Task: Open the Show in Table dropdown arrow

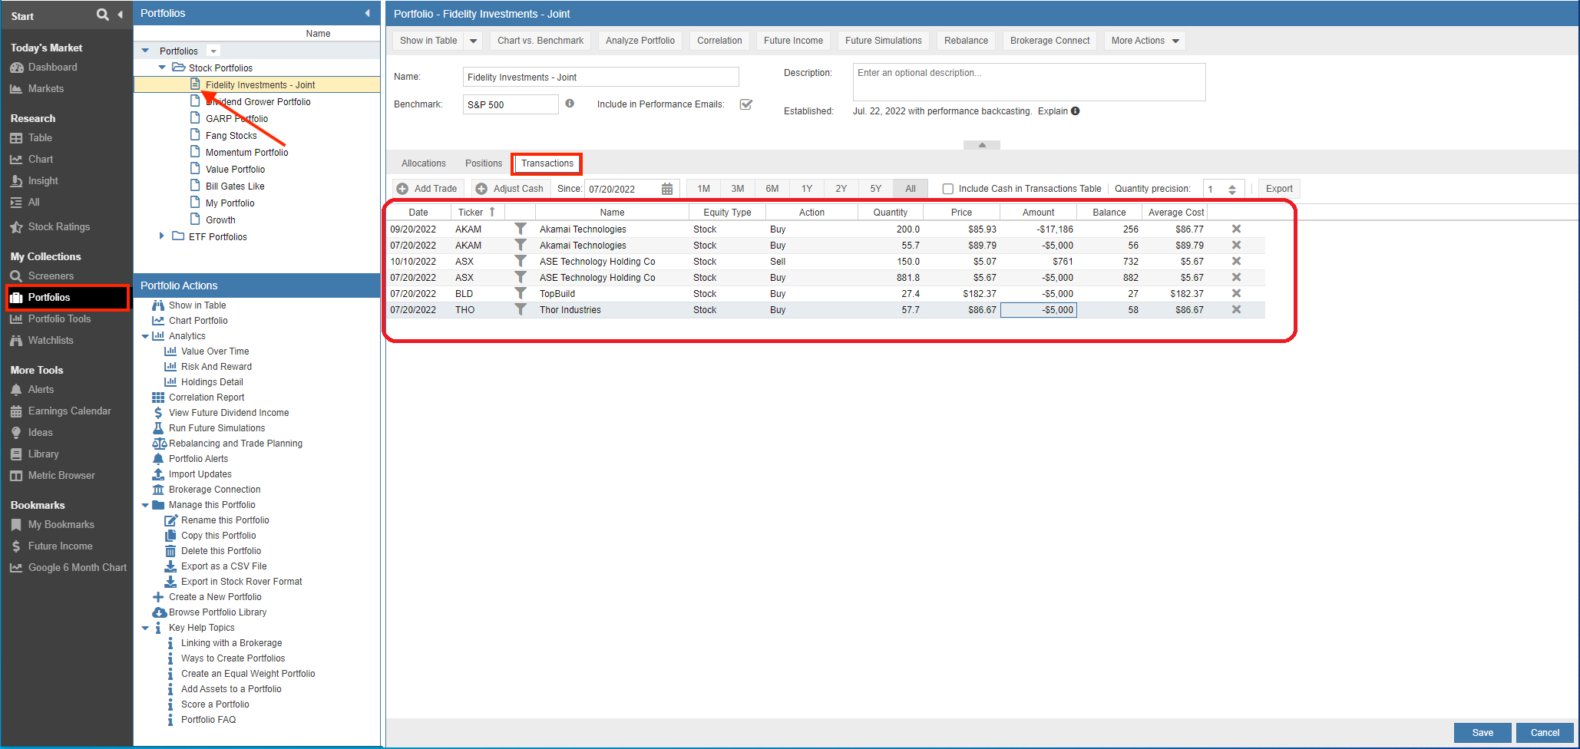Action: [474, 41]
